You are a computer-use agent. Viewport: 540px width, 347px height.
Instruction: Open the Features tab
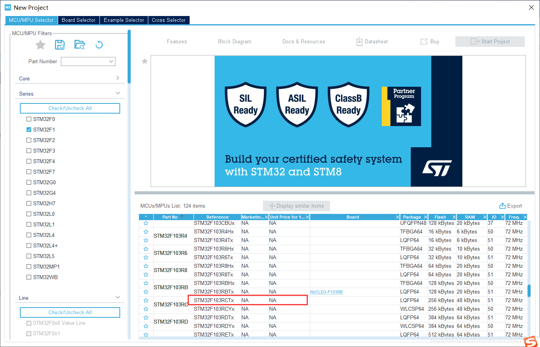point(177,41)
